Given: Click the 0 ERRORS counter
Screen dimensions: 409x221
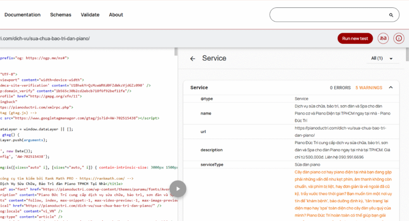Looking at the screenshot, I should pos(340,88).
